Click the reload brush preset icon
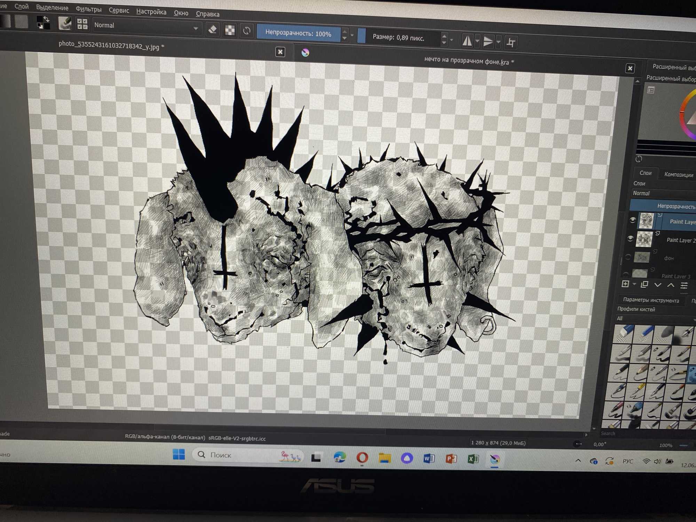 (x=247, y=31)
